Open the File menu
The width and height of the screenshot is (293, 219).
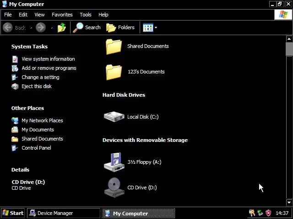8,15
